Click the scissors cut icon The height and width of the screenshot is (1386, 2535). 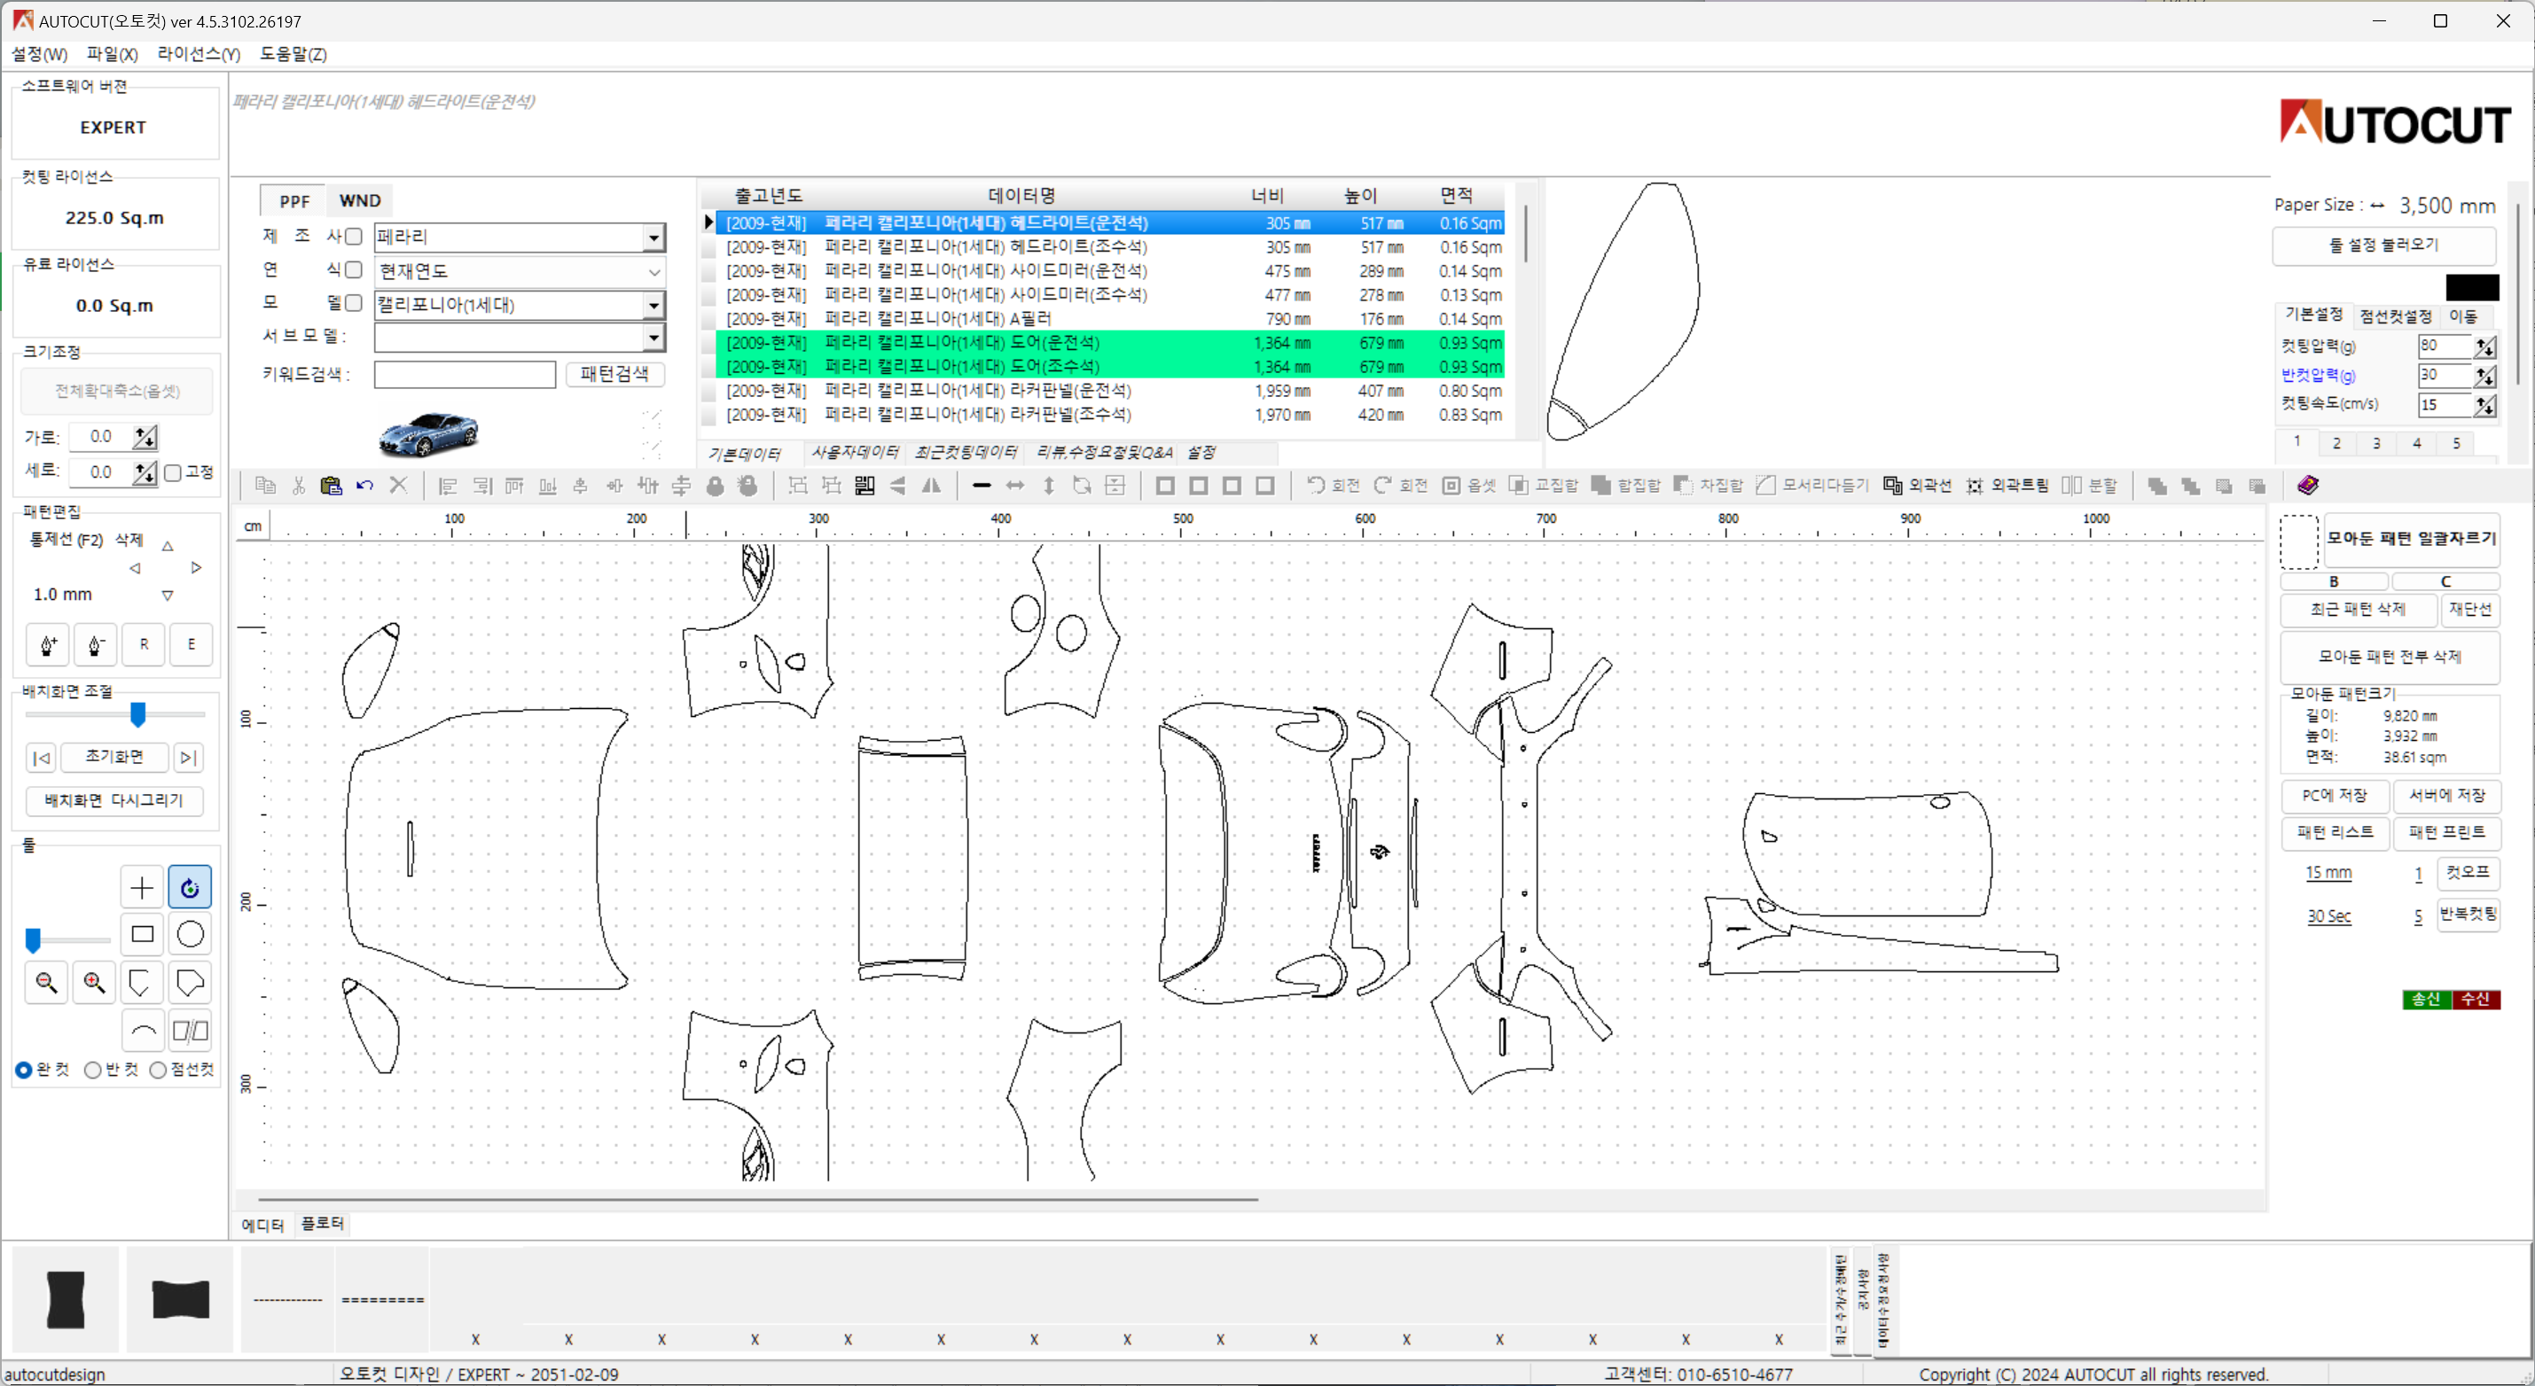coord(299,485)
